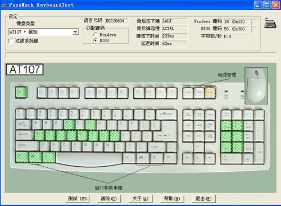Click the green highlighted left Windows key
Viewport: 281px width, 206px height.
(x=35, y=157)
